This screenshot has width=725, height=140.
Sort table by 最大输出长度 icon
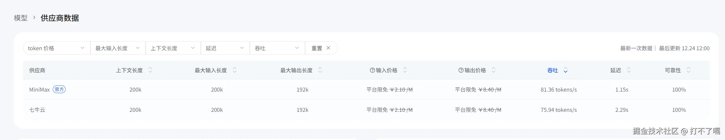tap(320, 70)
